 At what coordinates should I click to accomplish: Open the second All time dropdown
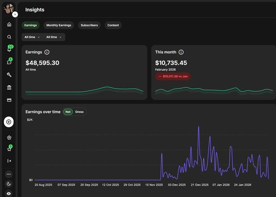[x=54, y=37]
